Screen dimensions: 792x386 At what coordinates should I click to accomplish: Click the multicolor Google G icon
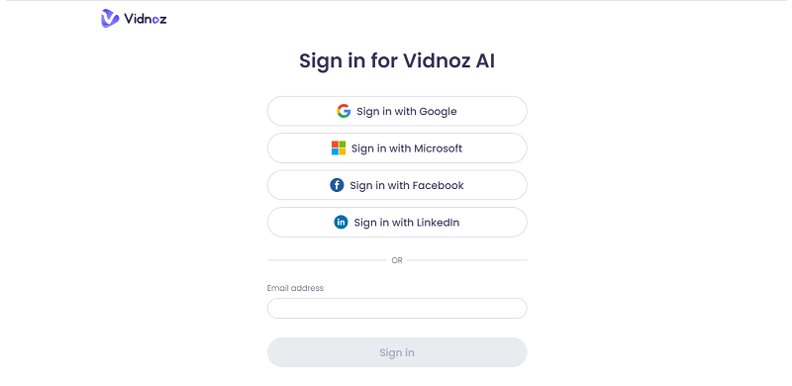click(344, 111)
